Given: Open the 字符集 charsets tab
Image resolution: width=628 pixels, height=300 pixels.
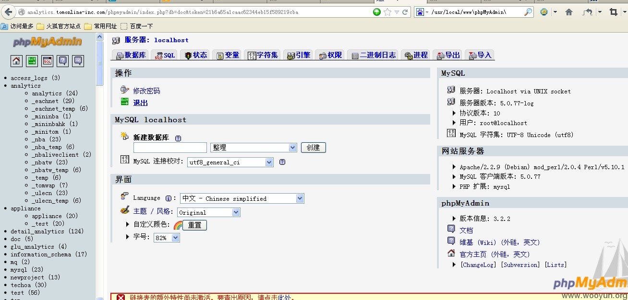Looking at the screenshot, I should coord(263,55).
